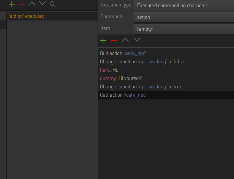Open search in actions list

click(52, 4)
